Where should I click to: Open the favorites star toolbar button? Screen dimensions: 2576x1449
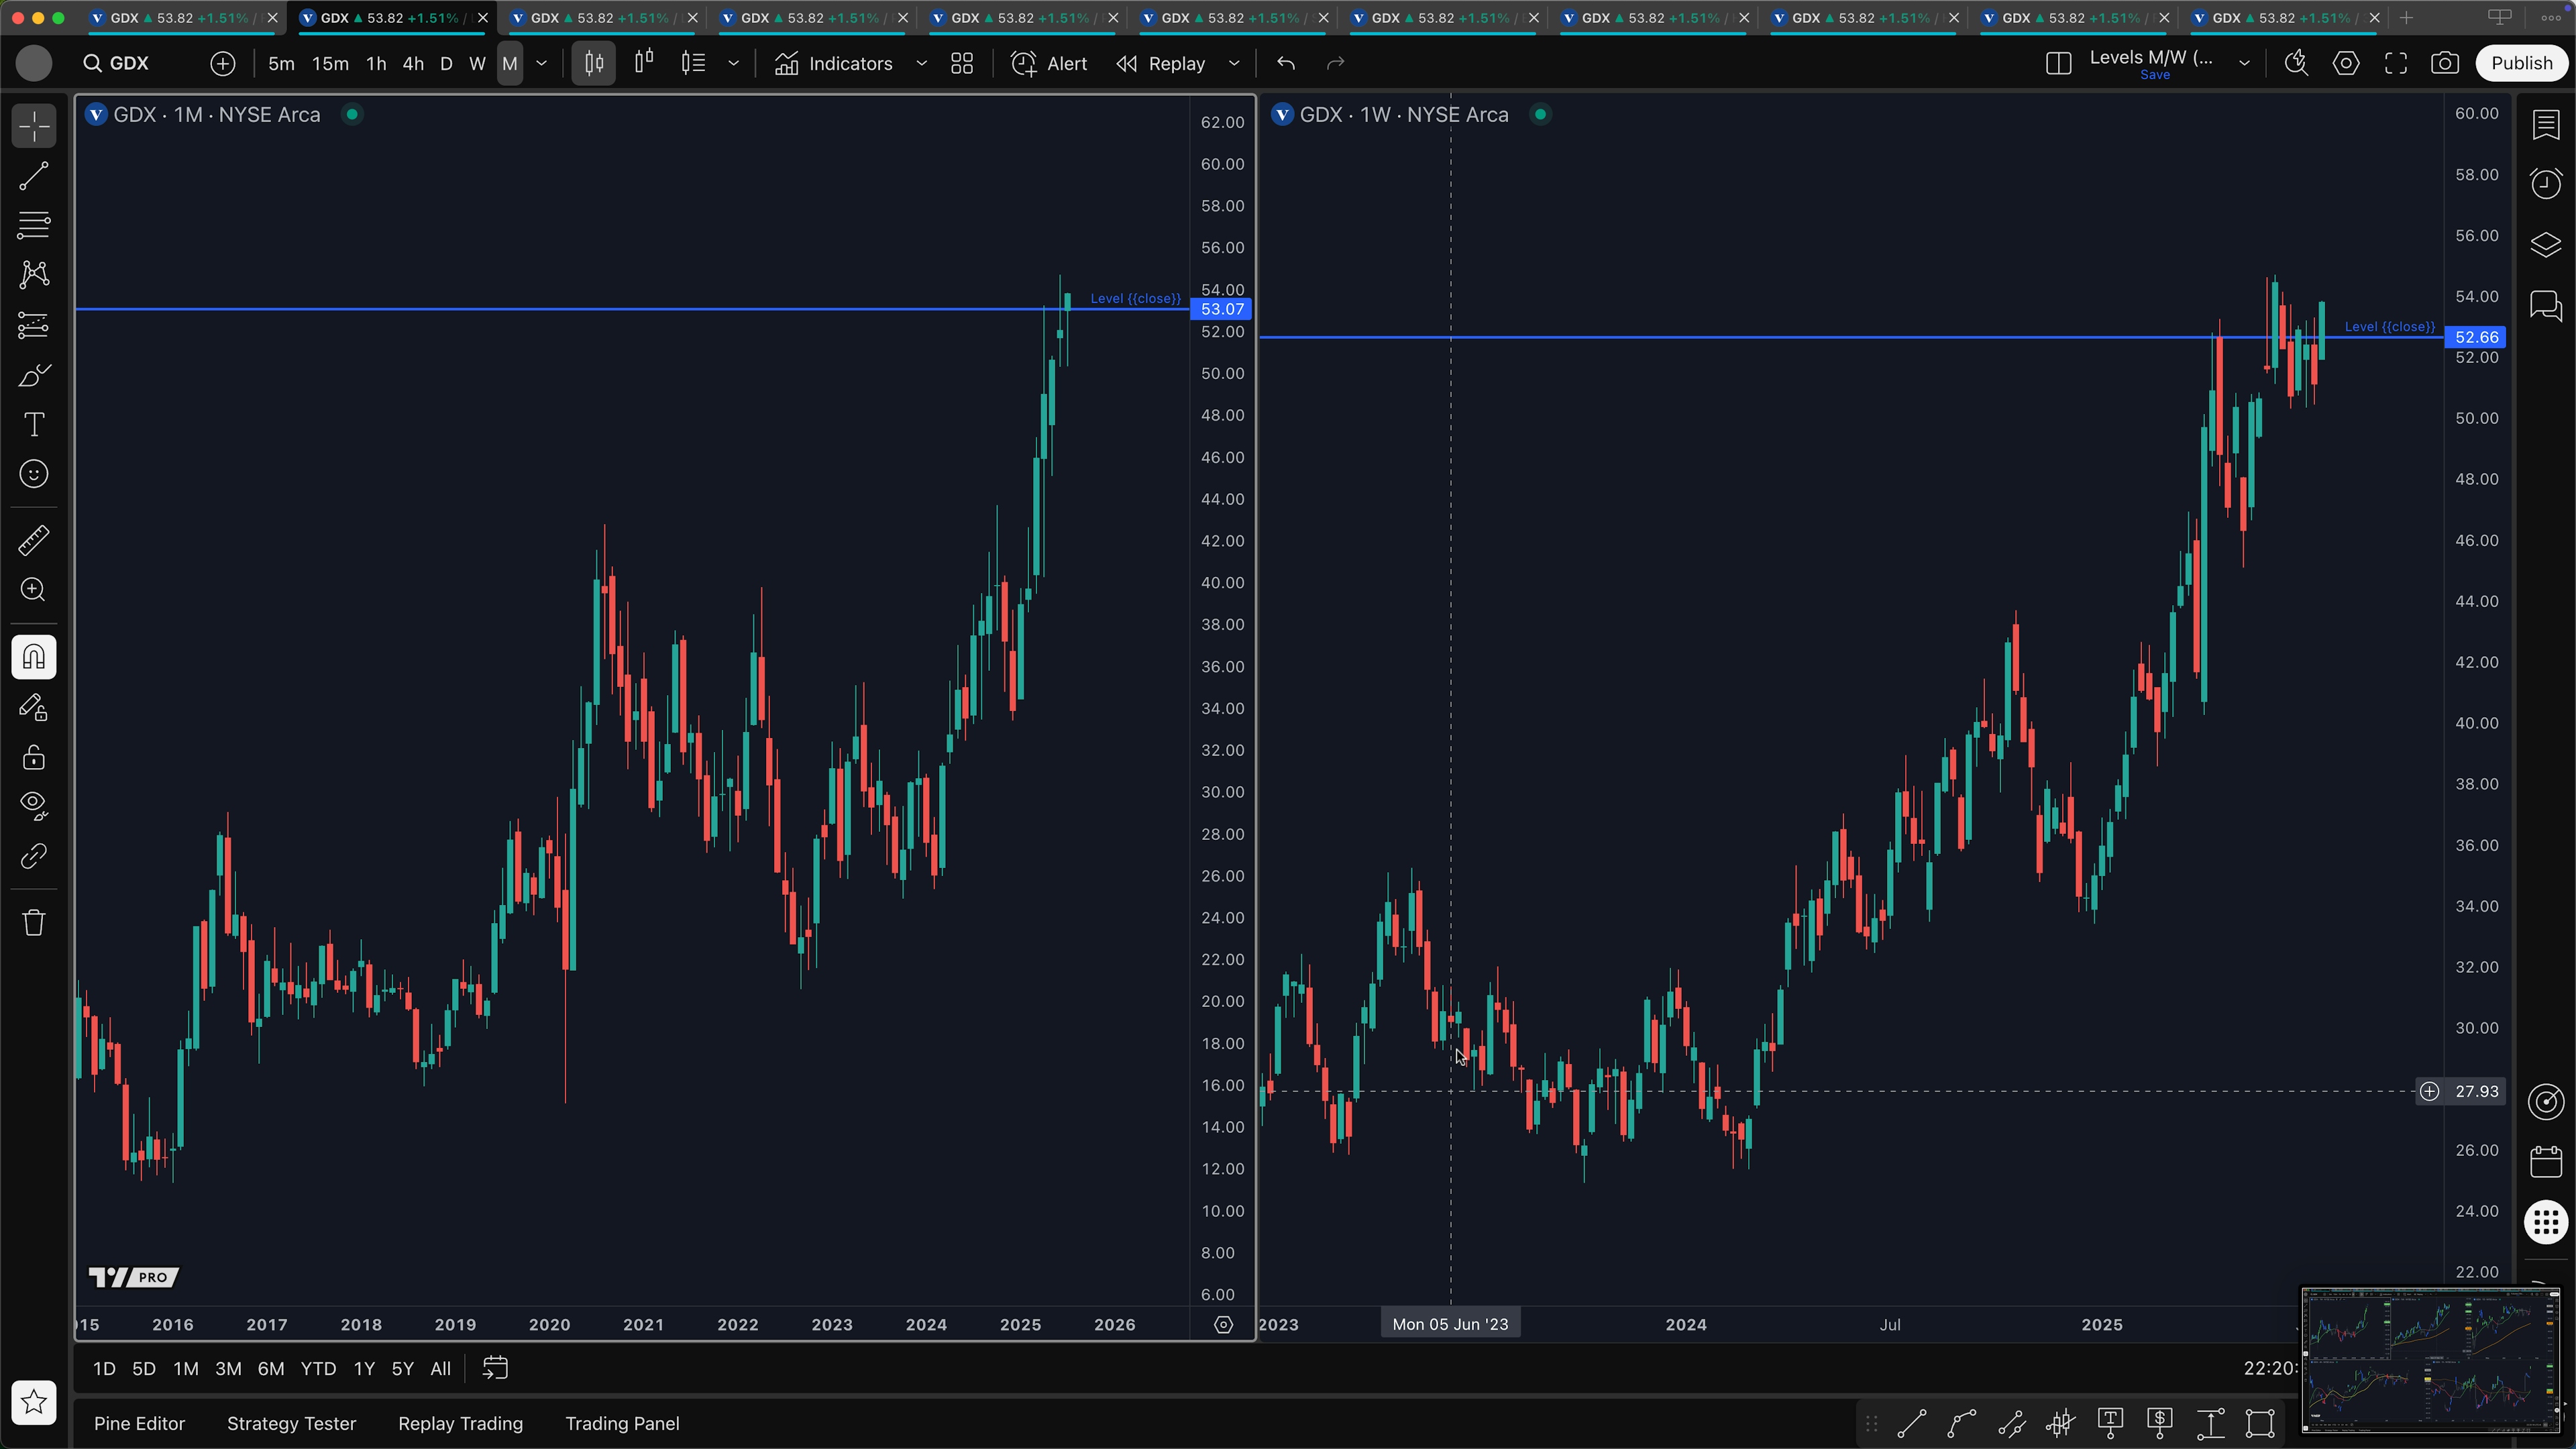34,1402
